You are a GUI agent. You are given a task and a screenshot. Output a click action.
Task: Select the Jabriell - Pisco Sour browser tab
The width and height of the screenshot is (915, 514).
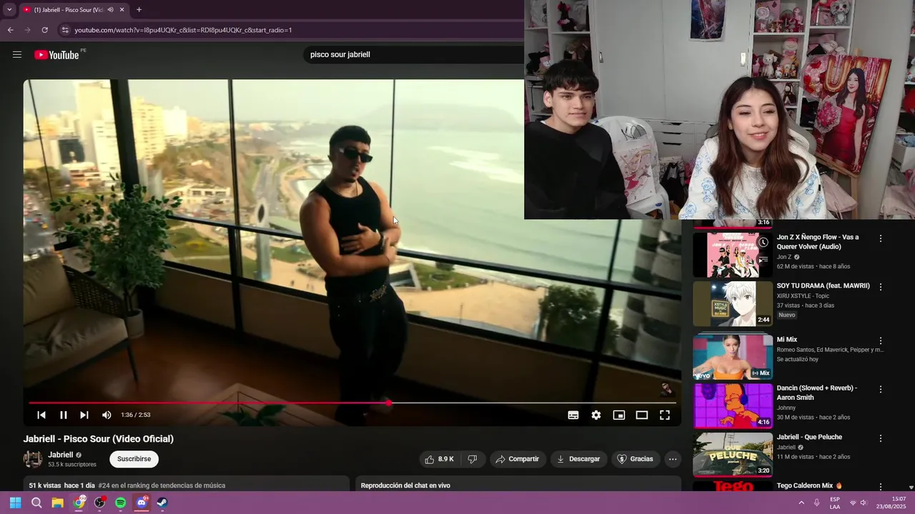pos(72,10)
